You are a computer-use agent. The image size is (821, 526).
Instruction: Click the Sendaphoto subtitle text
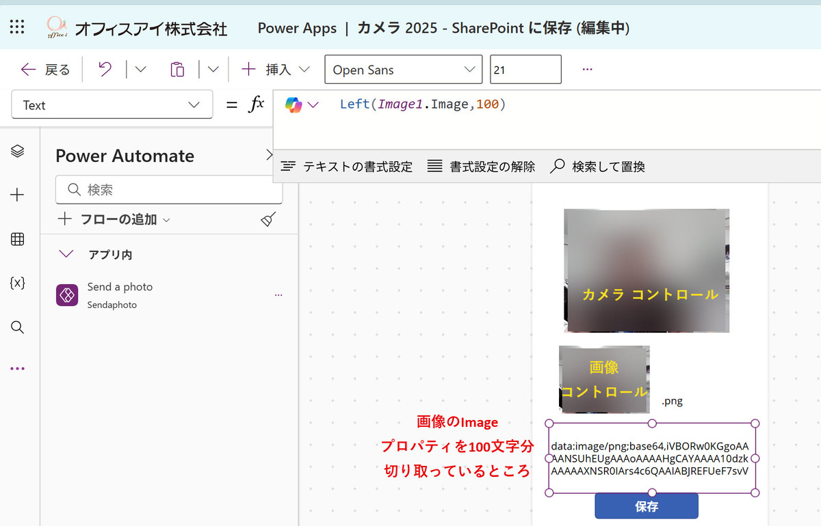tap(112, 305)
